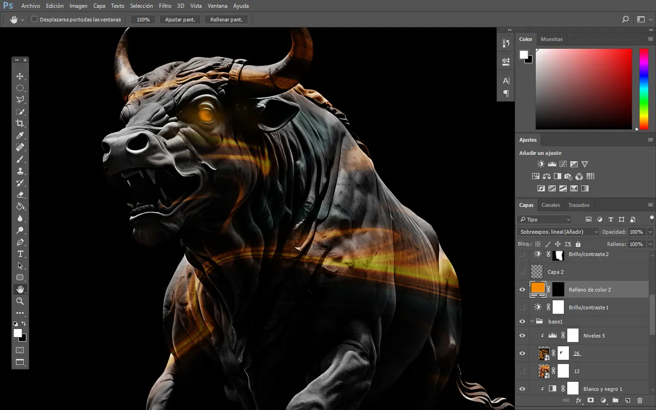
Task: Select the Blur tool
Action: point(20,218)
